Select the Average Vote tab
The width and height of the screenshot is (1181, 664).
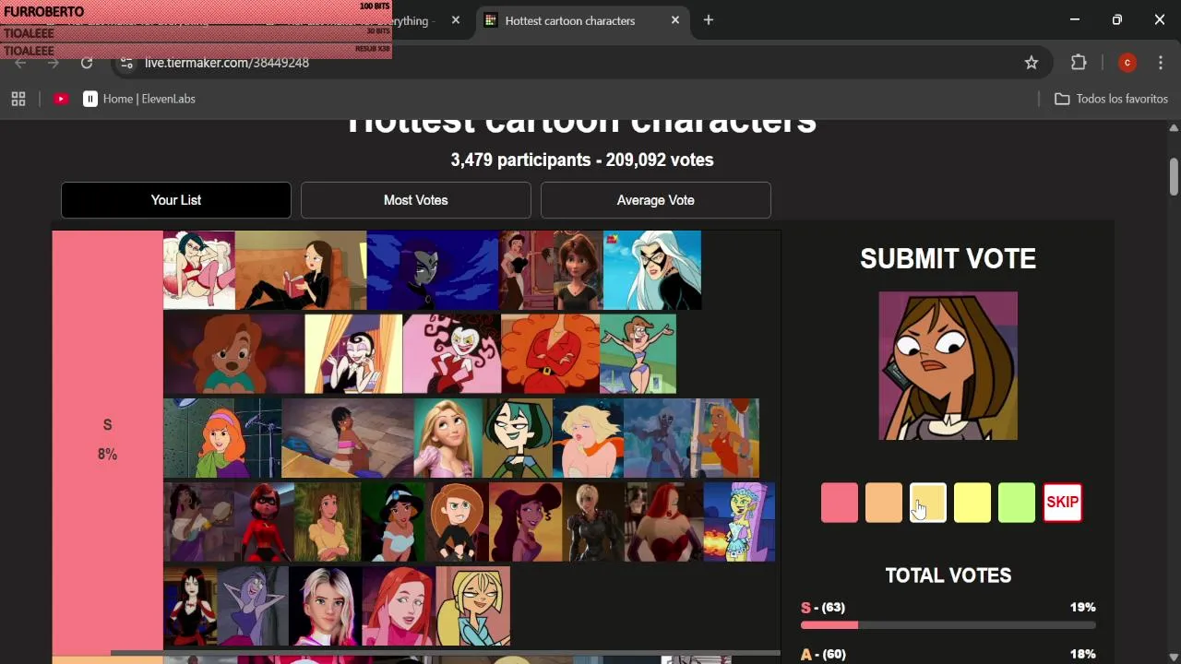click(656, 200)
